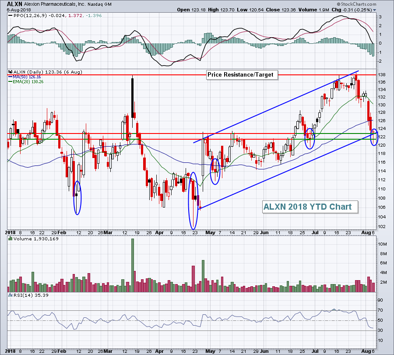Viewport: 394px width, 355px height.
Task: Click the PPO(12,26,9) indicator label
Action: (x=30, y=16)
